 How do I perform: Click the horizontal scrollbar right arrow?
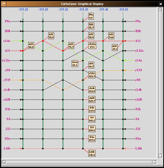[x=154, y=162]
